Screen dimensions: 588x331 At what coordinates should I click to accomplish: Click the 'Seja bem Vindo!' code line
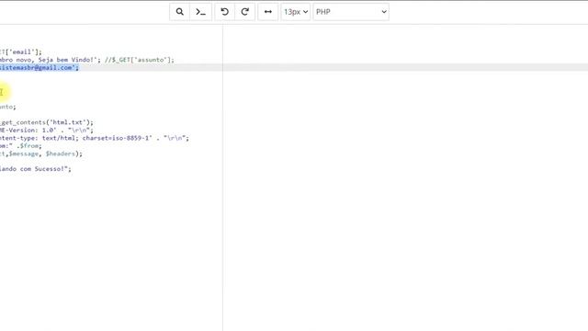coord(87,60)
